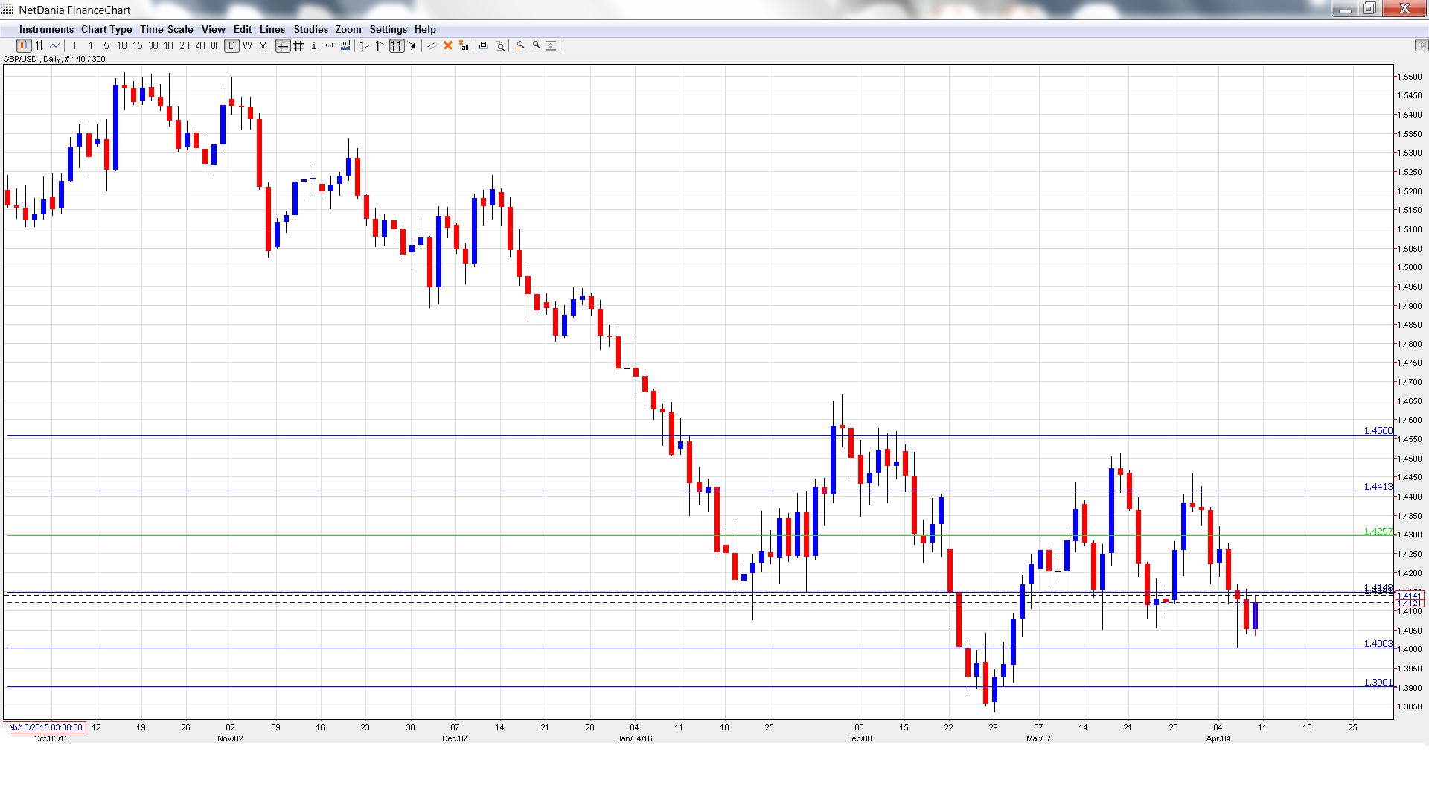Viewport: 1429px width, 804px height.
Task: Open print preview icon
Action: click(500, 46)
